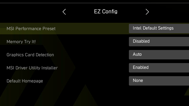Viewport: 189px width, 106px height.
Task: Click the None homepage value
Action: (138, 81)
